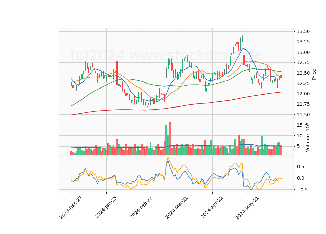The image size is (326, 234).
Task: Click the 13.50 price axis tick
Action: [303, 31]
